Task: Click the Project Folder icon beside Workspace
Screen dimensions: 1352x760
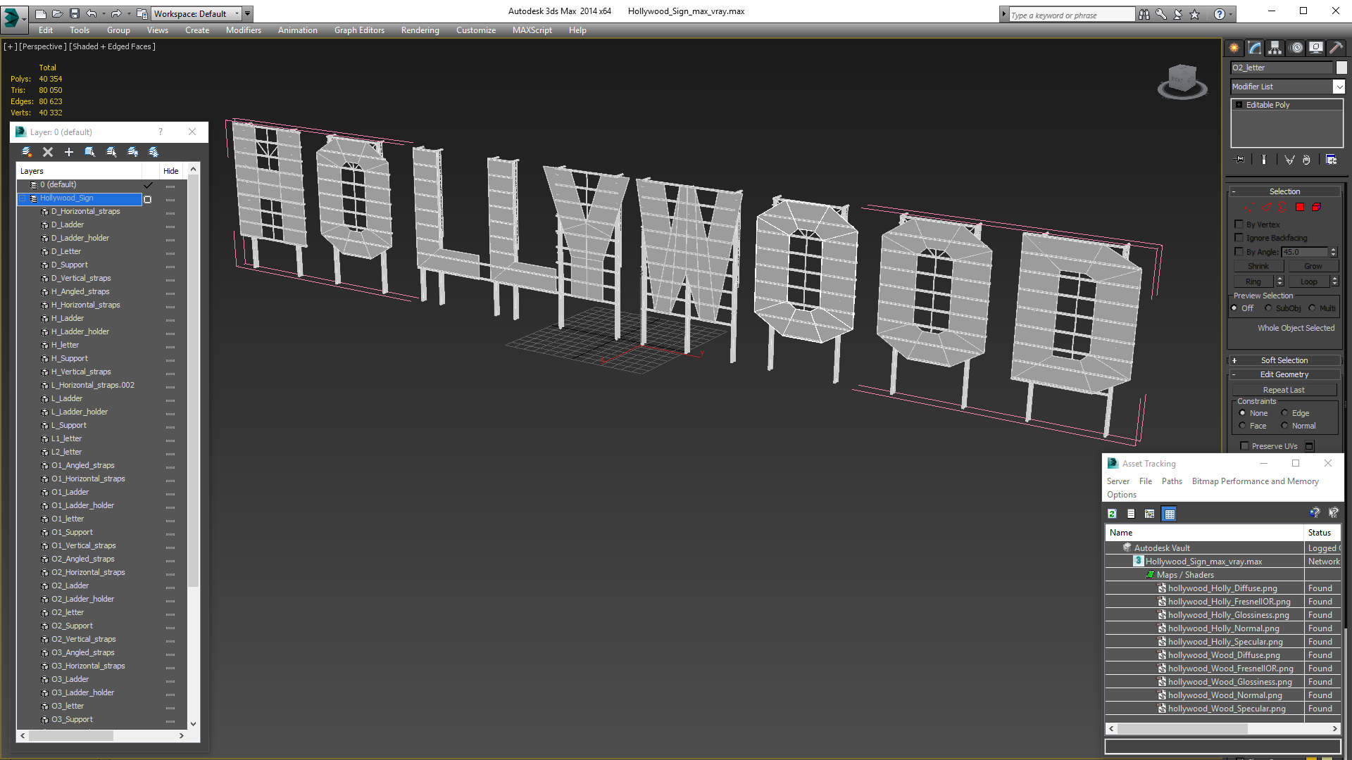Action: (142, 13)
